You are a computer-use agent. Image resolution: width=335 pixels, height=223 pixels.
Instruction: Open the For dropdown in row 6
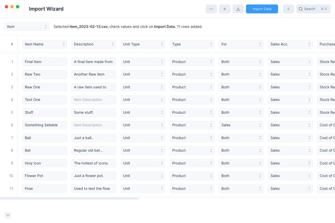click(x=241, y=125)
